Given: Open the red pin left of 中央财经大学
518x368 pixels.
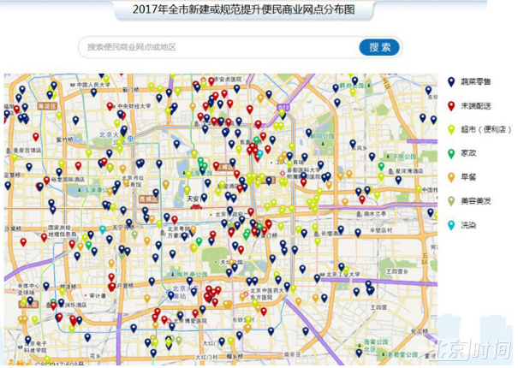Looking at the screenshot, I should (x=111, y=106).
